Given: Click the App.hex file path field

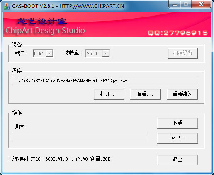Looking at the screenshot, I should [x=105, y=81].
